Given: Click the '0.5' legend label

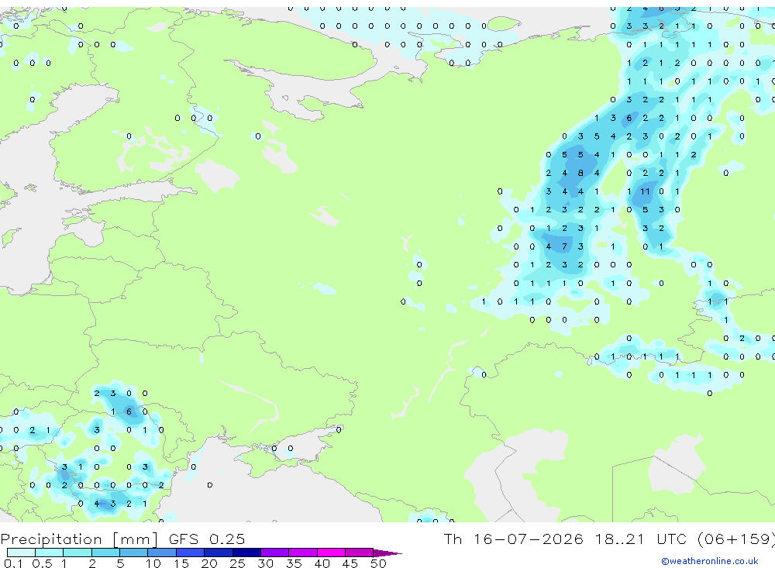Looking at the screenshot, I should click(x=42, y=563).
